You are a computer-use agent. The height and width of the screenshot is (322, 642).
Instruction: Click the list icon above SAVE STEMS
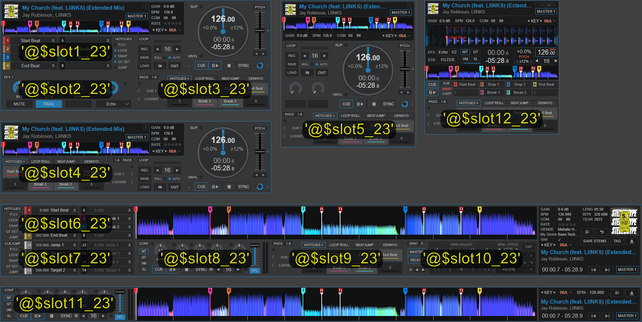pos(587,232)
